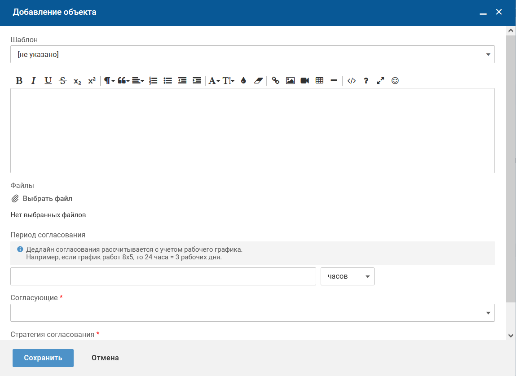Open the часов units dropdown
Viewport: 516px width, 376px height.
(x=347, y=276)
